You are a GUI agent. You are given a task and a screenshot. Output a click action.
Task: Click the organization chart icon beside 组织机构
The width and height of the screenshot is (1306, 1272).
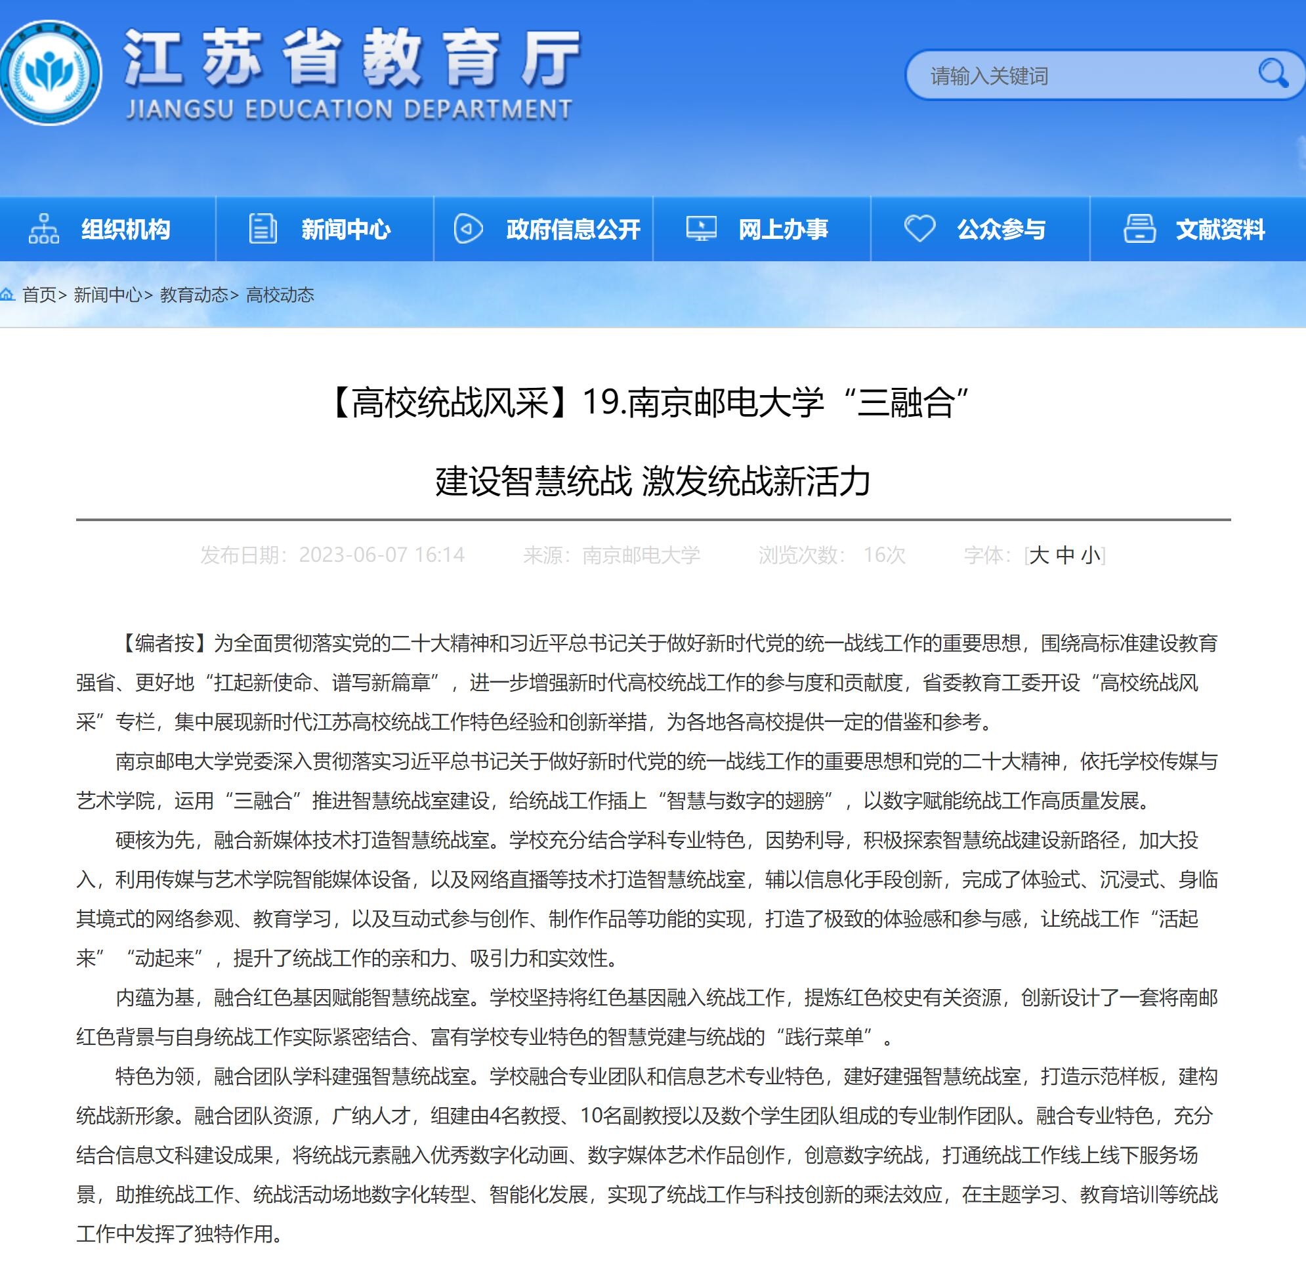coord(43,229)
